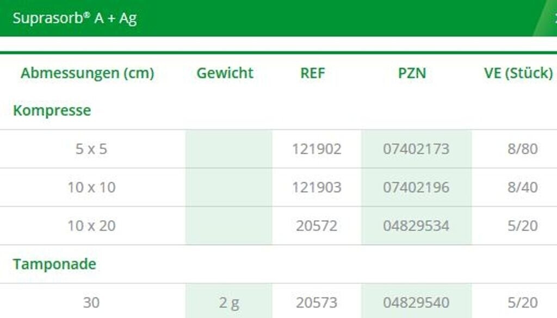Image resolution: width=557 pixels, height=318 pixels.
Task: Click PZN 04829534
Action: (x=416, y=226)
